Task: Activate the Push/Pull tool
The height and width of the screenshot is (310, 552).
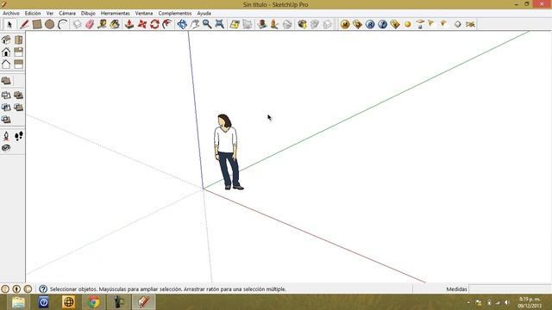Action: [129, 24]
